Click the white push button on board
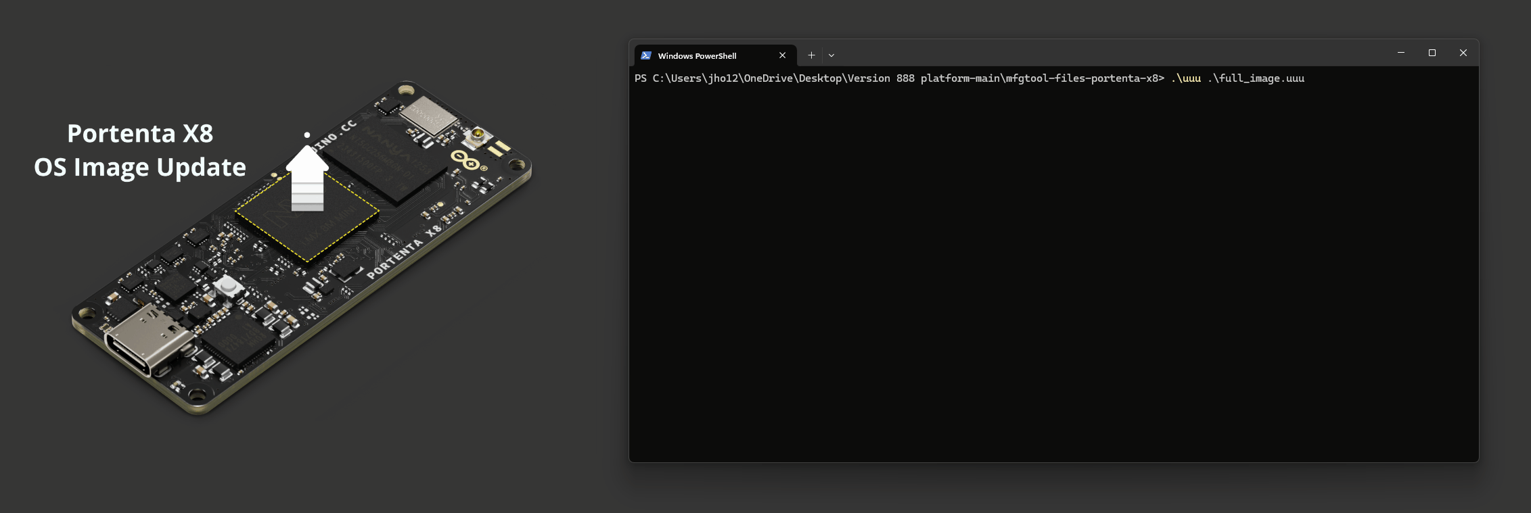Image resolution: width=1531 pixels, height=513 pixels. 228,287
